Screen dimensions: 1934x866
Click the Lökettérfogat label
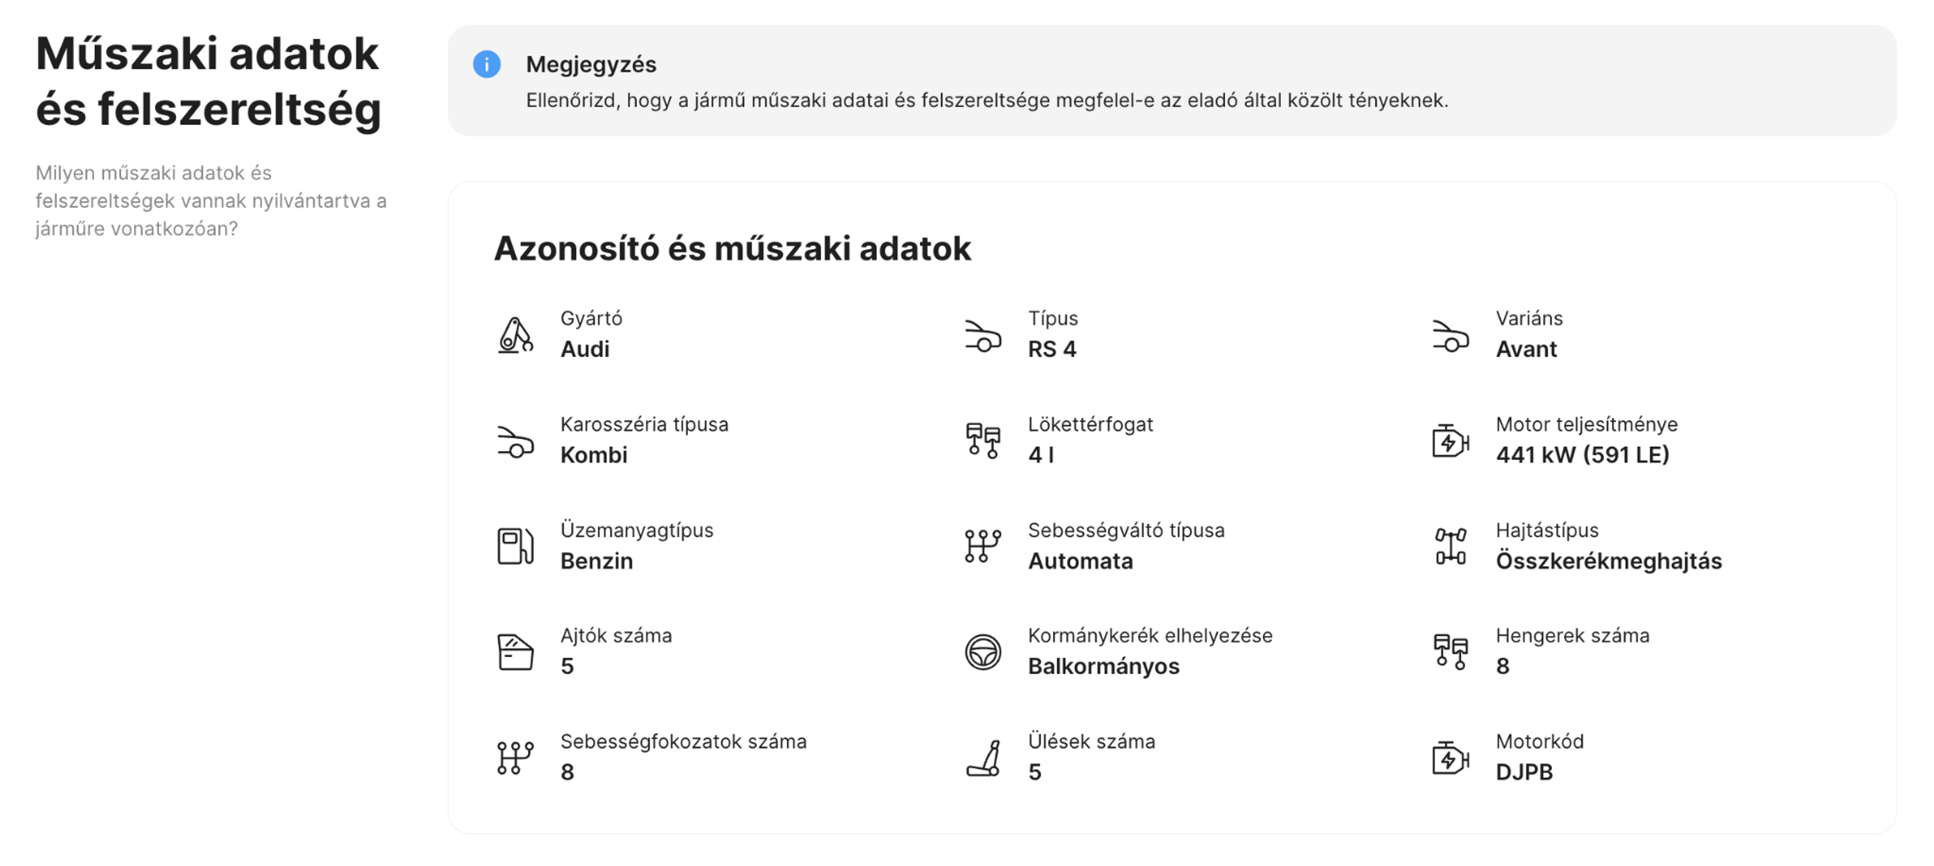(x=1090, y=424)
